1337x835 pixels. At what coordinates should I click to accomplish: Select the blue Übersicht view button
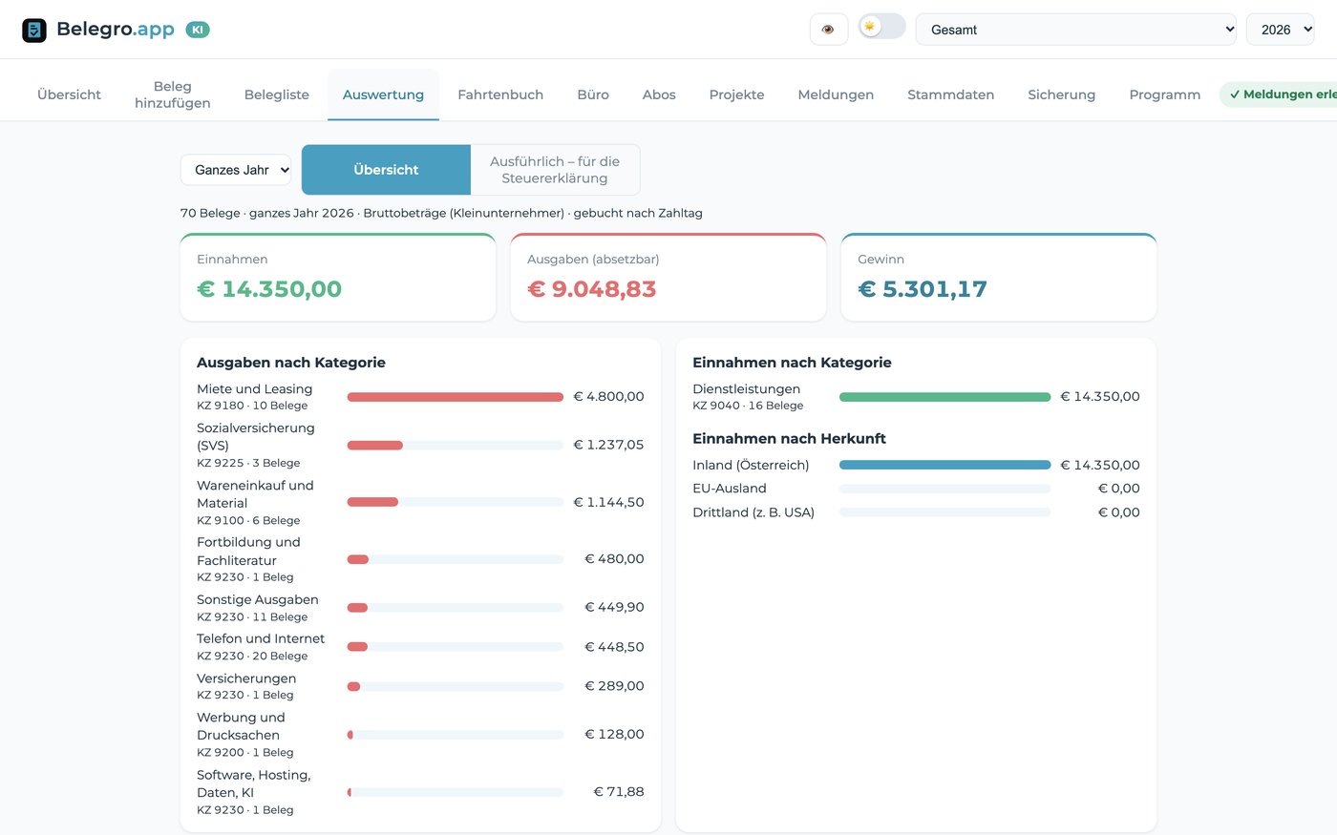pos(386,170)
